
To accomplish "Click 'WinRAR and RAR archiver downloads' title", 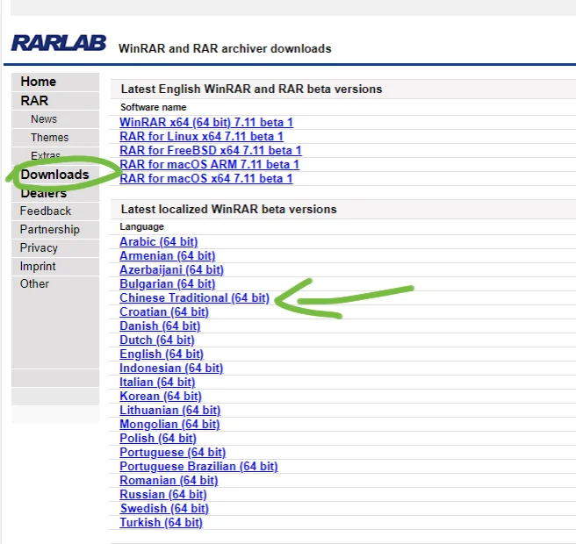I will click(x=225, y=48).
